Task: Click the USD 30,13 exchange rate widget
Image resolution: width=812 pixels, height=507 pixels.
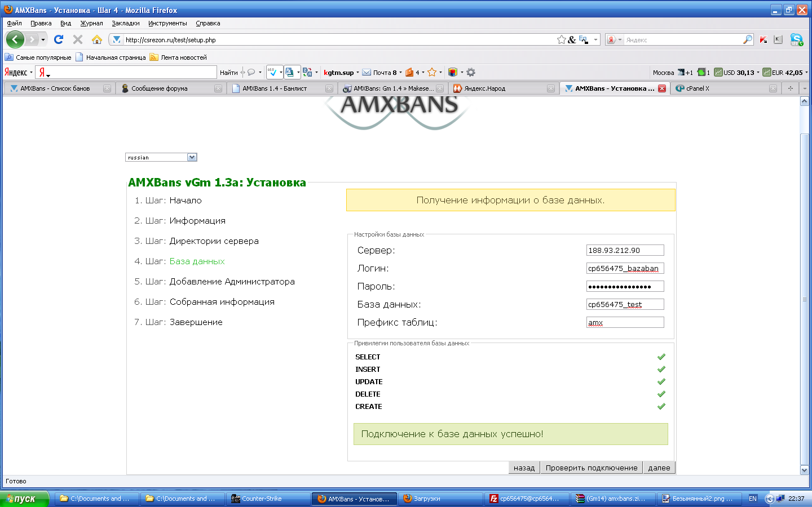Action: click(734, 72)
